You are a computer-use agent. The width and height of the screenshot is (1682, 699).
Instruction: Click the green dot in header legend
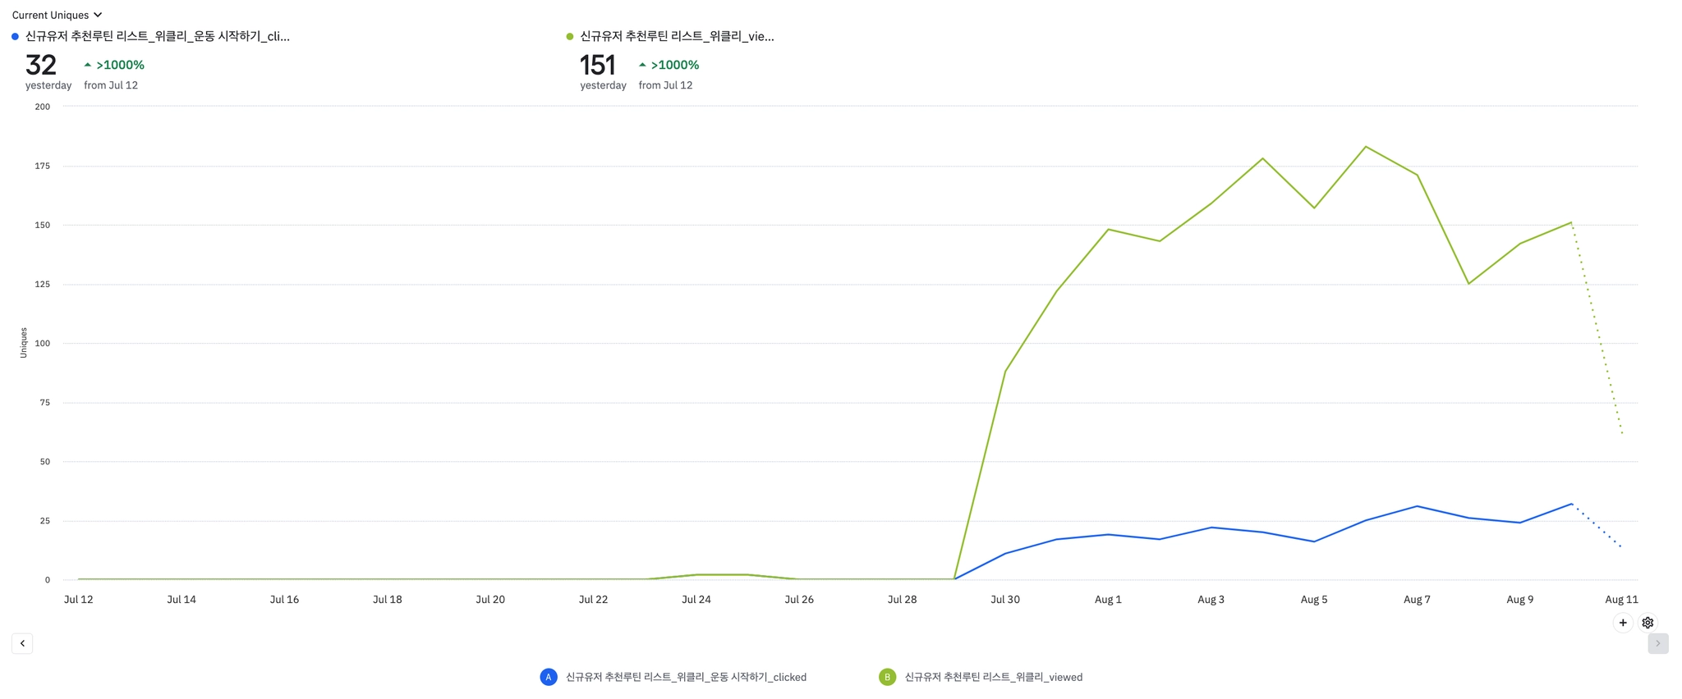pyautogui.click(x=570, y=36)
